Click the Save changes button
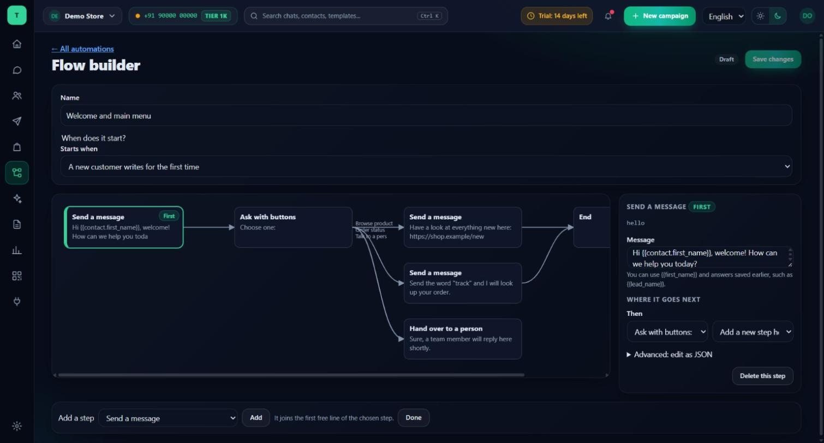This screenshot has height=443, width=824. [x=773, y=59]
